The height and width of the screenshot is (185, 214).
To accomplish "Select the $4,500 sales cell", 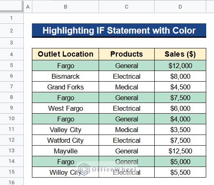I will pos(180,87).
